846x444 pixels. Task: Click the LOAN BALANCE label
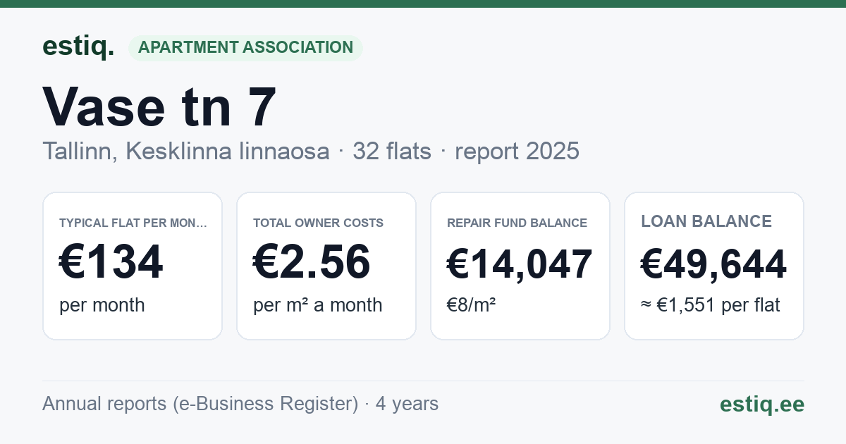pyautogui.click(x=706, y=221)
